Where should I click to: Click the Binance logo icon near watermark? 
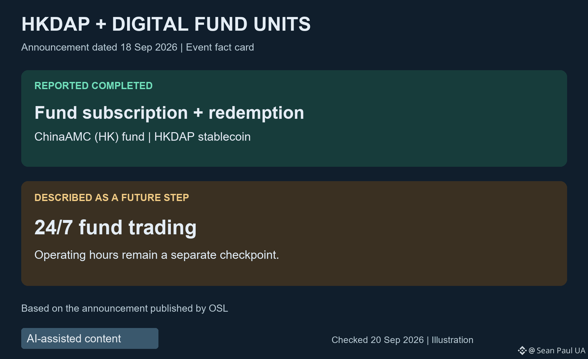pyautogui.click(x=522, y=351)
